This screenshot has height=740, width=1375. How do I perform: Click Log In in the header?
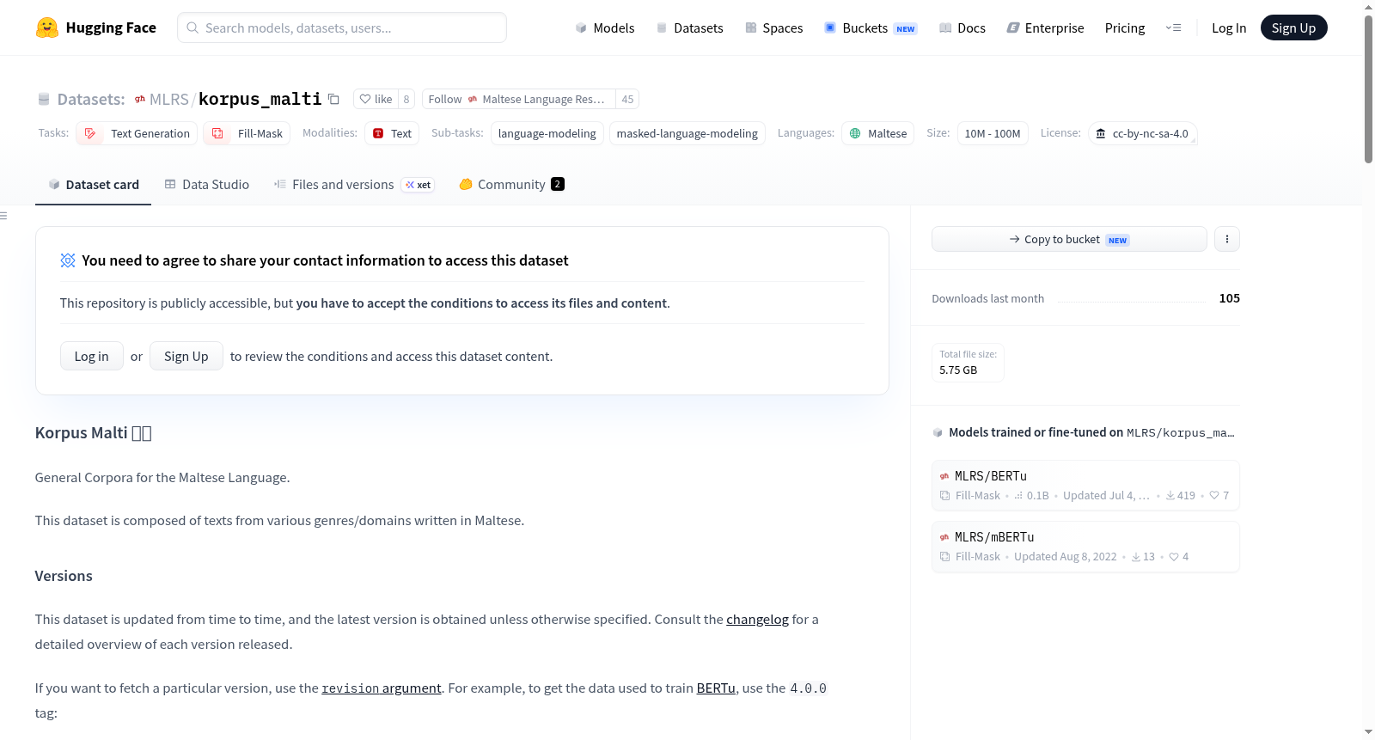1229,28
